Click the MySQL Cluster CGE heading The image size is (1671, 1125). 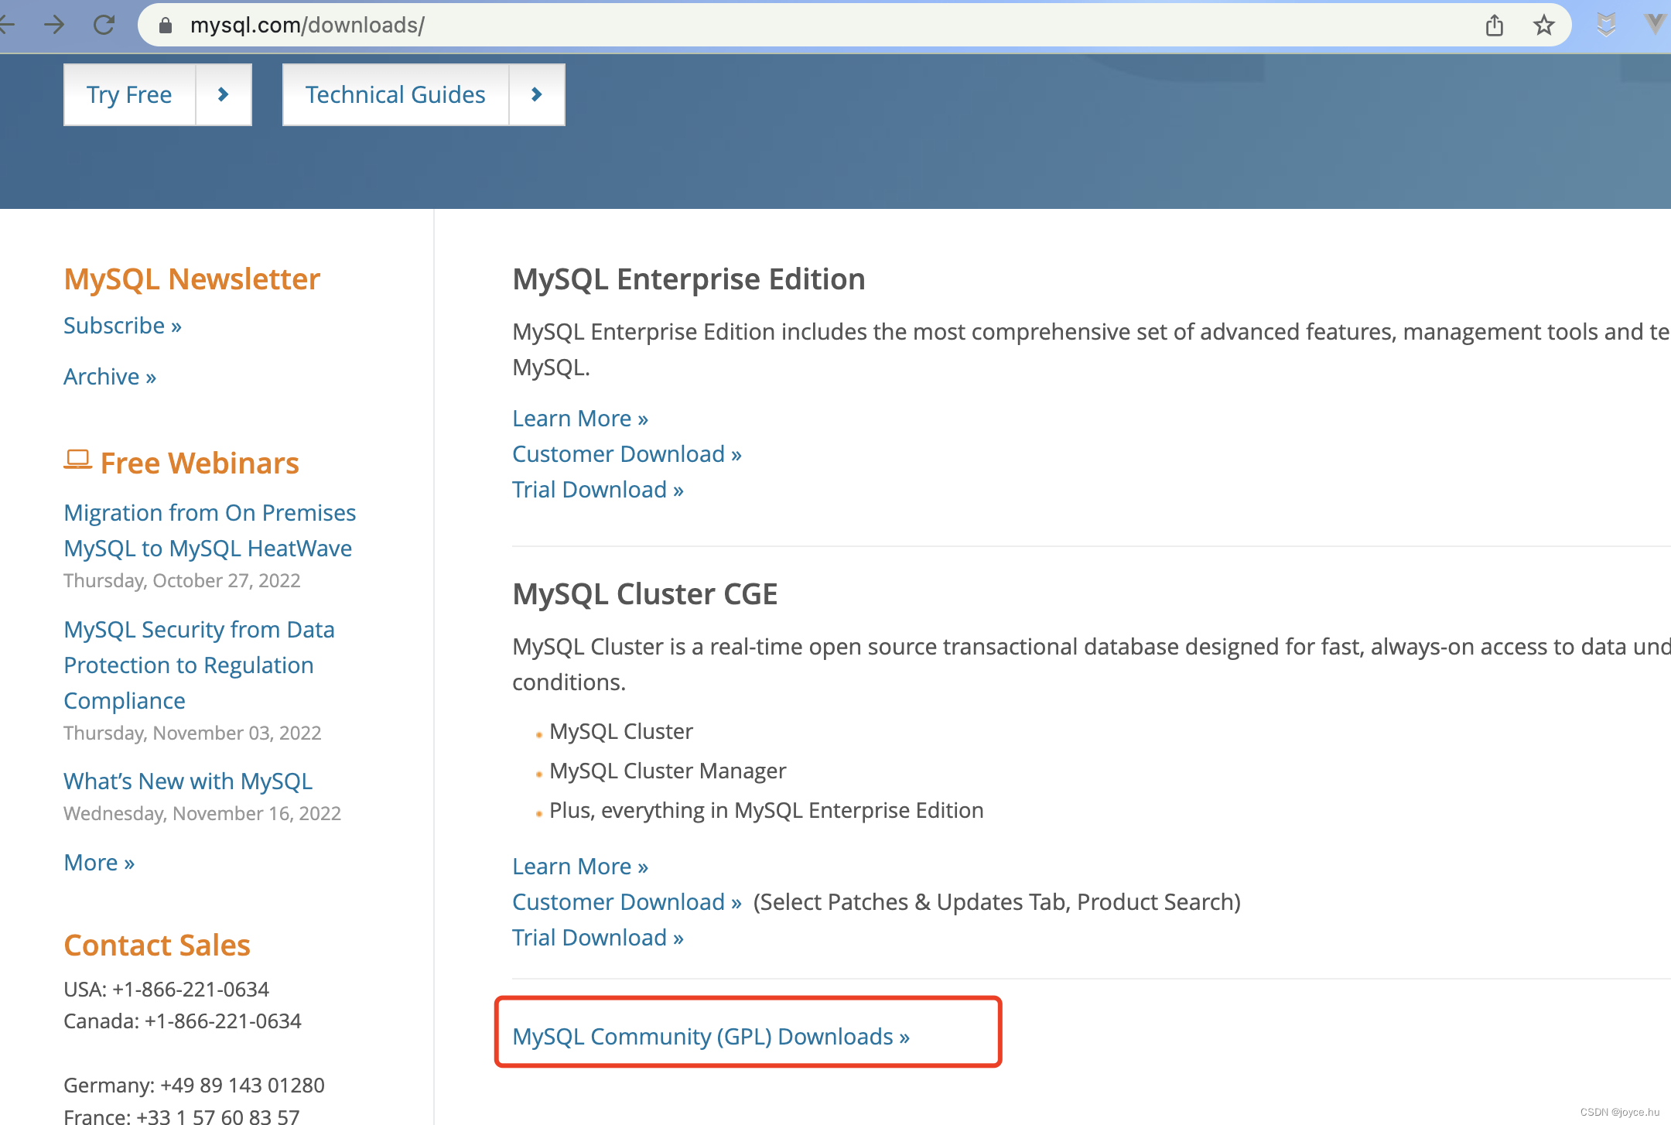click(x=645, y=594)
